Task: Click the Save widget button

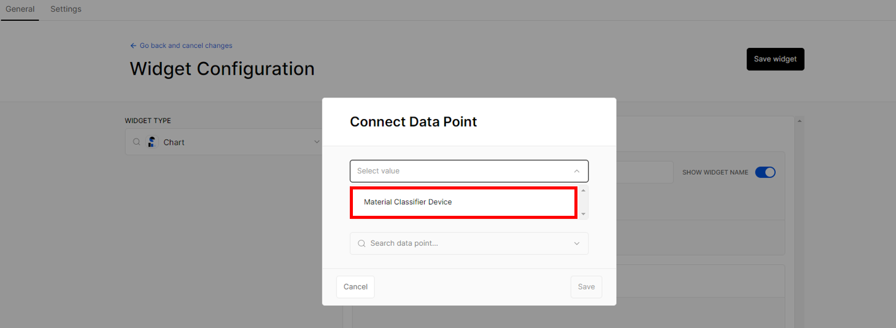Action: (x=775, y=59)
